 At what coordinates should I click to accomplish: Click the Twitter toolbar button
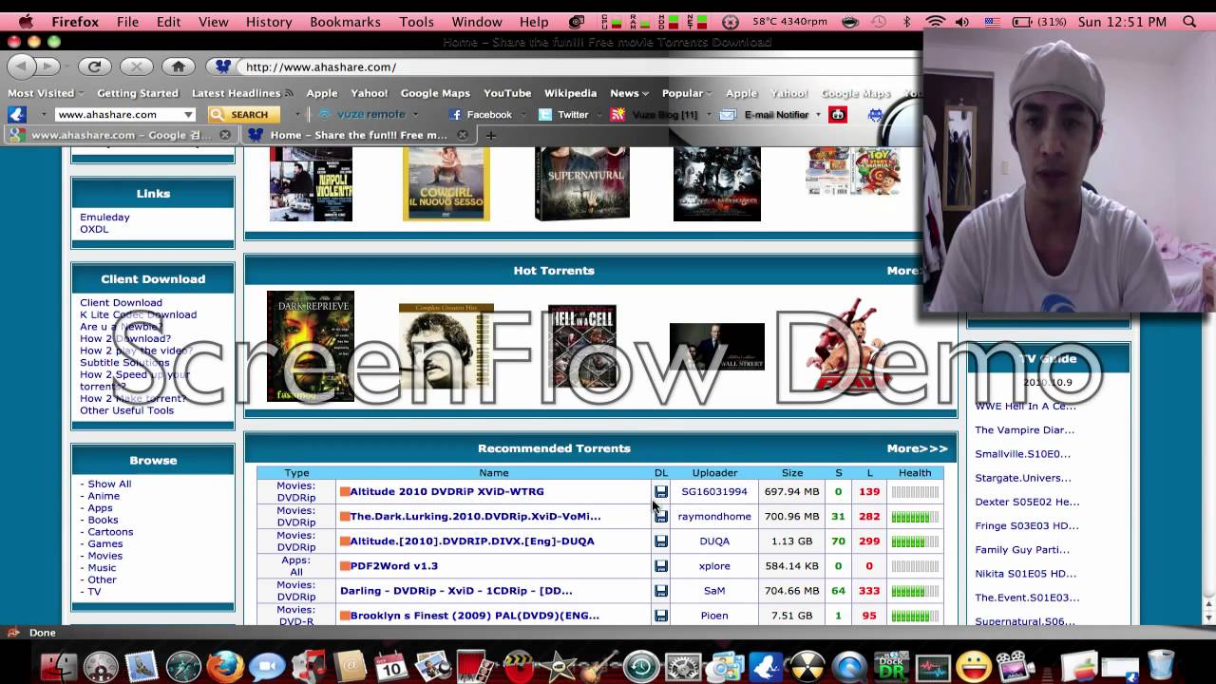(563, 115)
